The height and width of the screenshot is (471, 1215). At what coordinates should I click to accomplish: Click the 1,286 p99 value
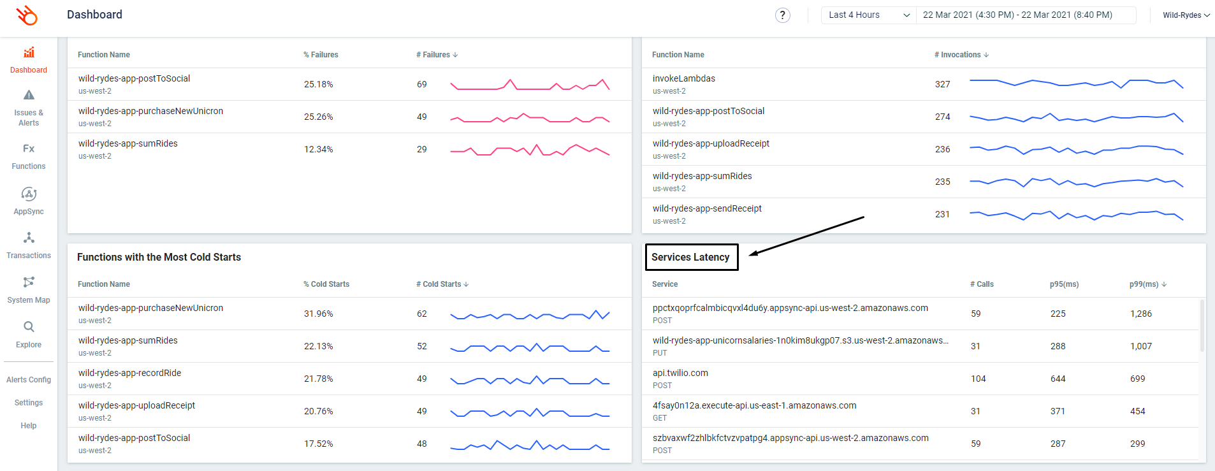(1140, 314)
